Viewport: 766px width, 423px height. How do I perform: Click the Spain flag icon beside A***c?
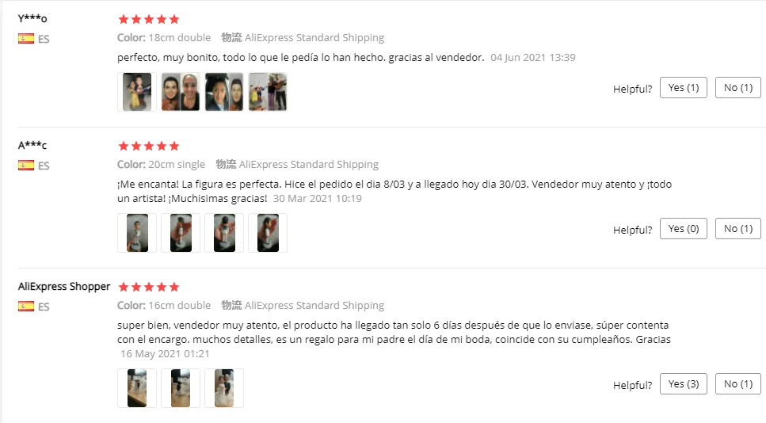(x=26, y=165)
